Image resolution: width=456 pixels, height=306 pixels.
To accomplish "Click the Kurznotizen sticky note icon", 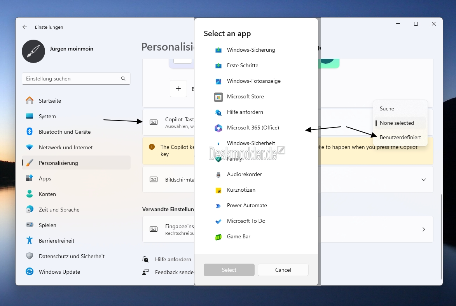I will 218,191.
